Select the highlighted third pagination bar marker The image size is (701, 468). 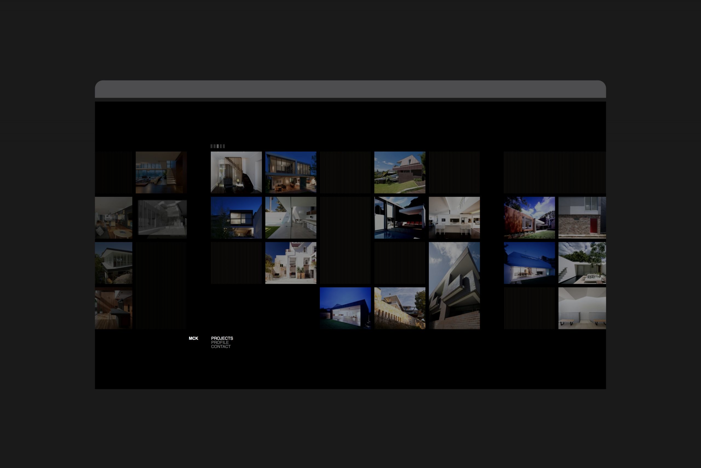click(x=218, y=146)
